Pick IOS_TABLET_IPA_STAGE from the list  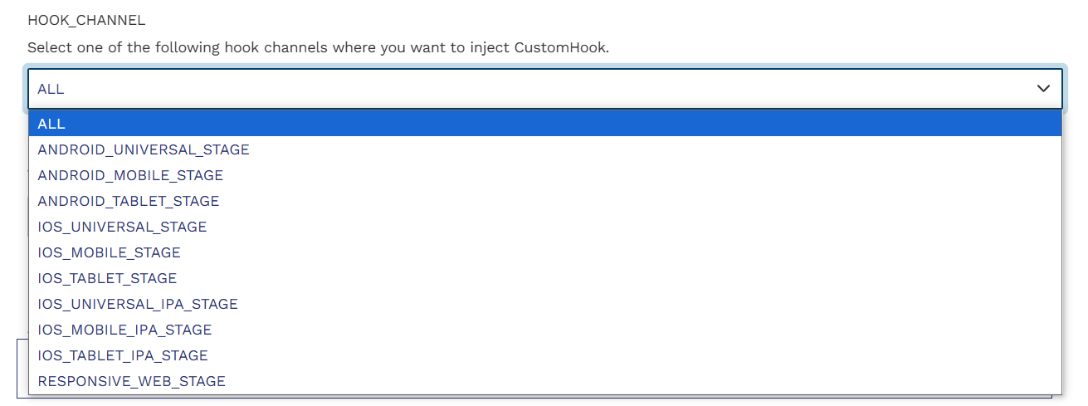pyautogui.click(x=123, y=355)
